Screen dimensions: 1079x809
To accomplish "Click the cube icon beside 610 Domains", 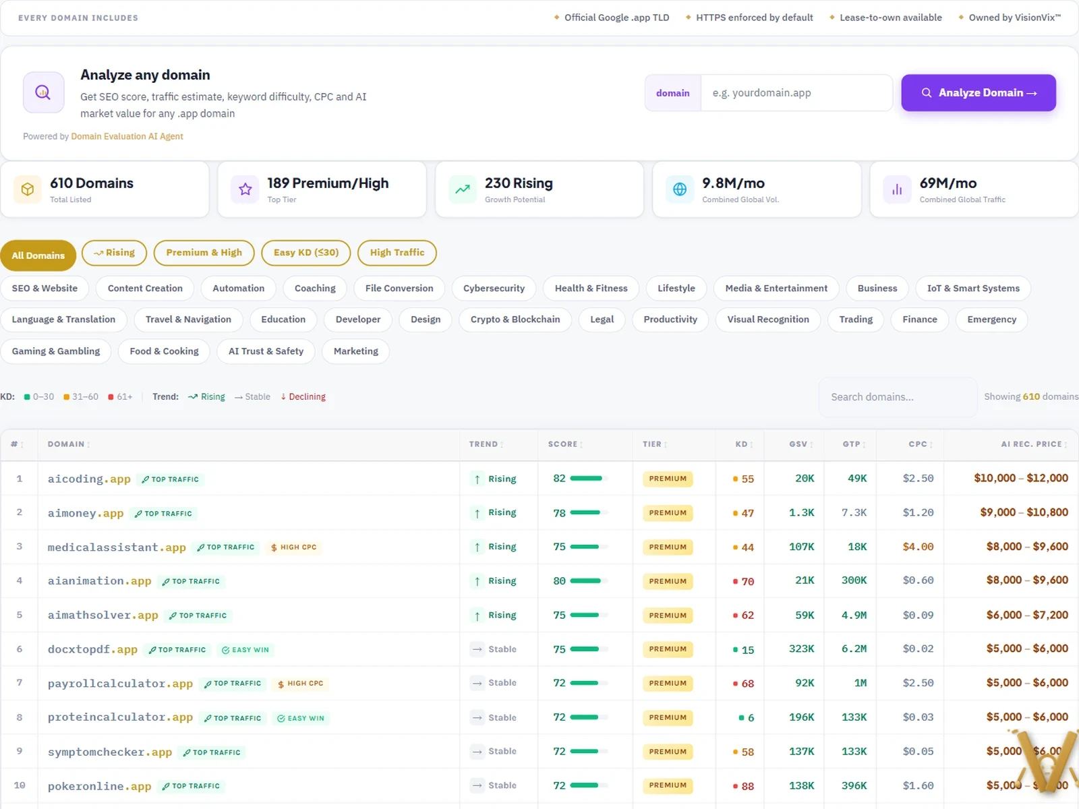I will (x=28, y=189).
